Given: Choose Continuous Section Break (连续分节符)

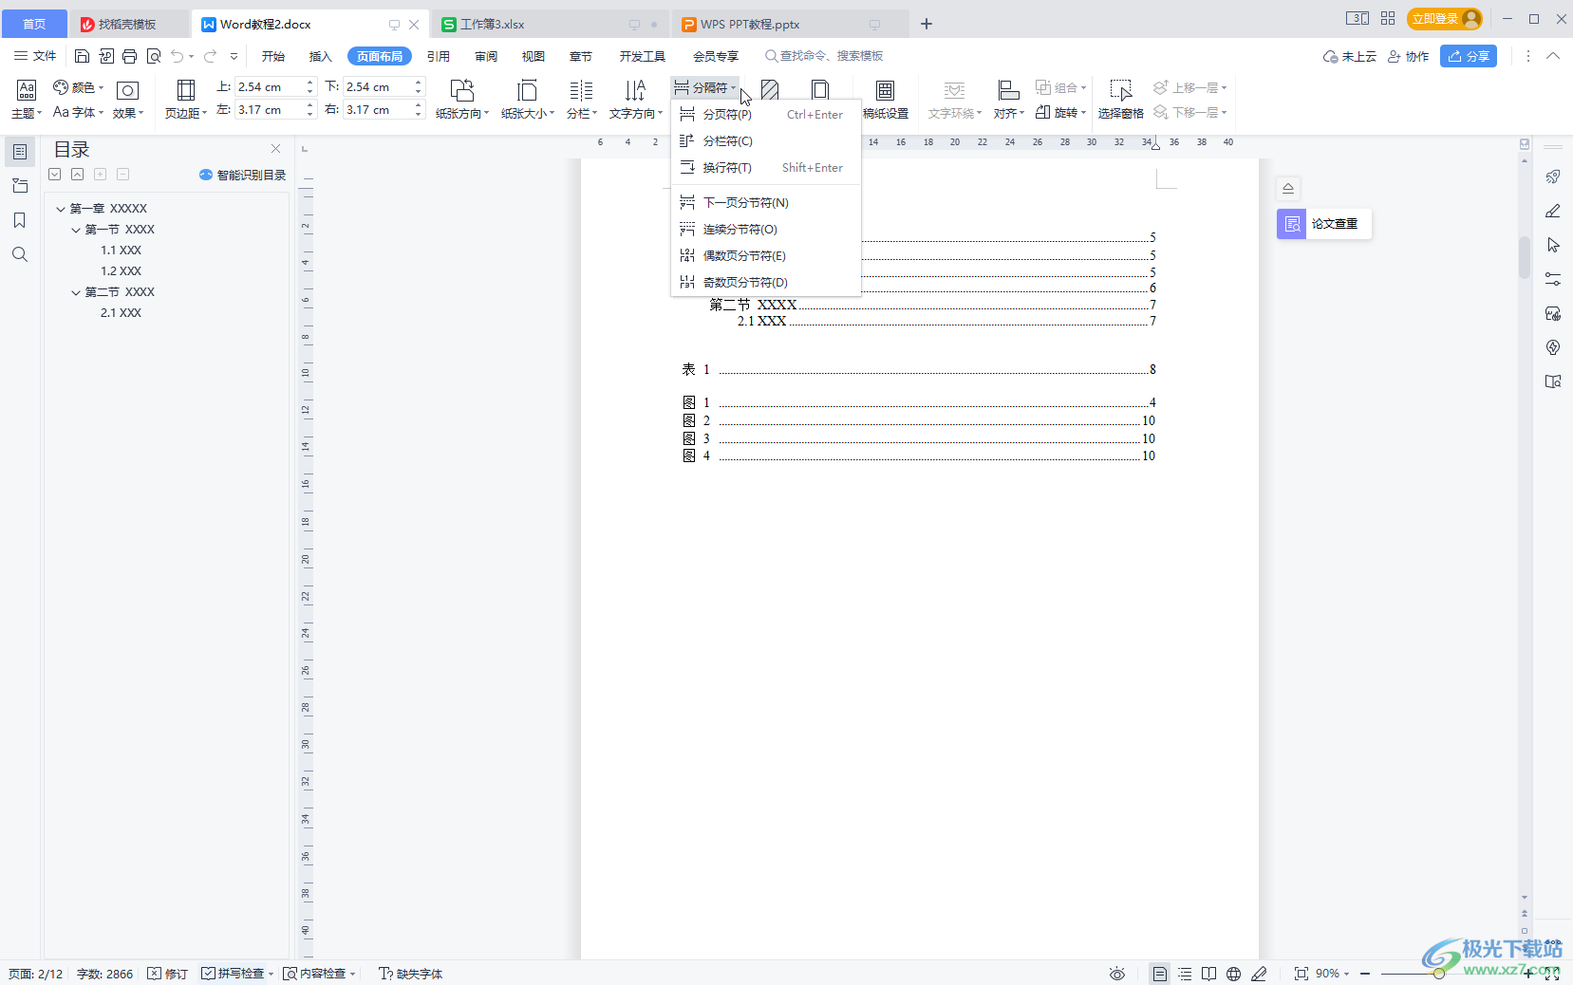Looking at the screenshot, I should 766,230.
